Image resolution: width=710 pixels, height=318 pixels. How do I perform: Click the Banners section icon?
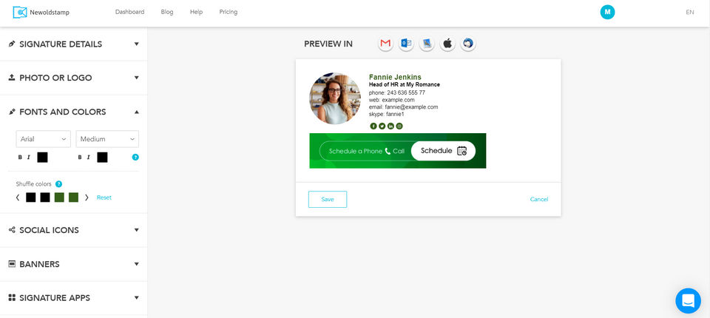[12, 263]
